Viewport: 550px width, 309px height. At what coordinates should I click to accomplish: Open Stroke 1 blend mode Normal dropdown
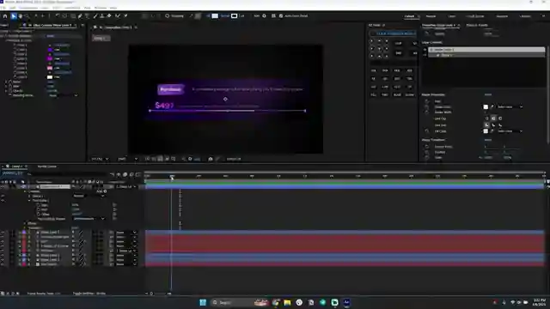tap(89, 196)
